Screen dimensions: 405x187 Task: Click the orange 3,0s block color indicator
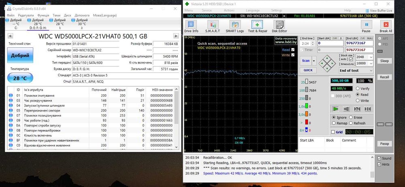click(x=307, y=114)
